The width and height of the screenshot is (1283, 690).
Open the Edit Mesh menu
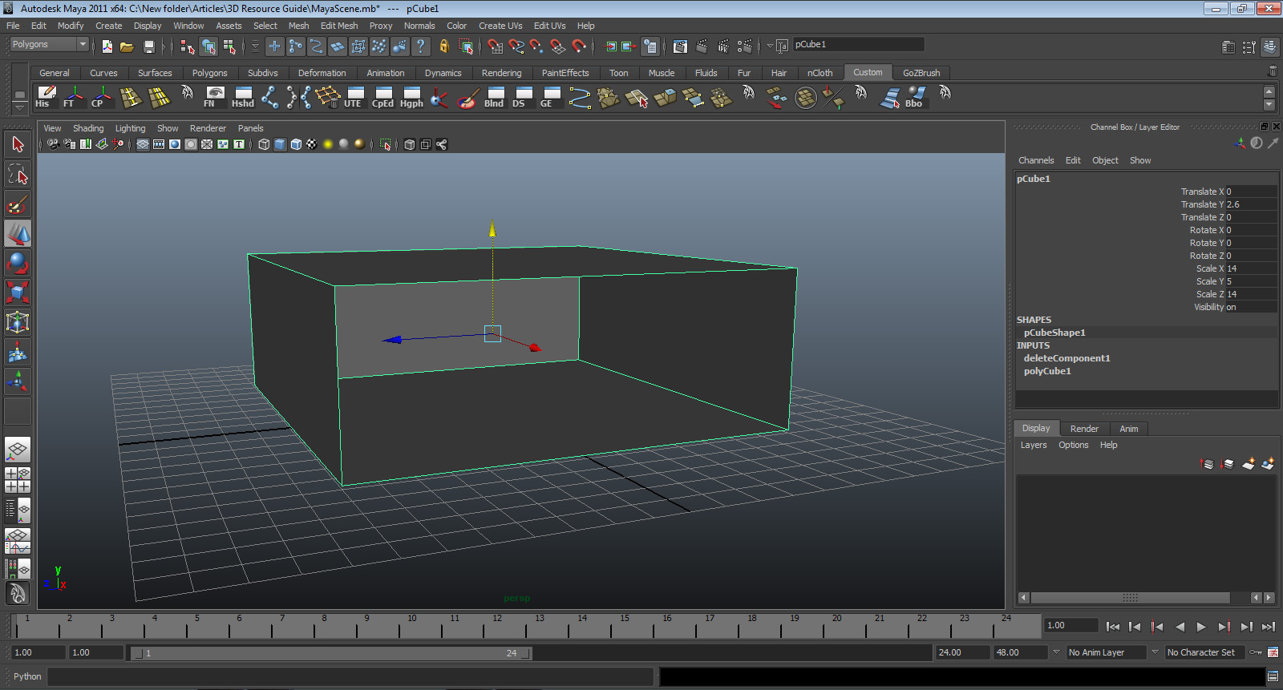pos(338,26)
